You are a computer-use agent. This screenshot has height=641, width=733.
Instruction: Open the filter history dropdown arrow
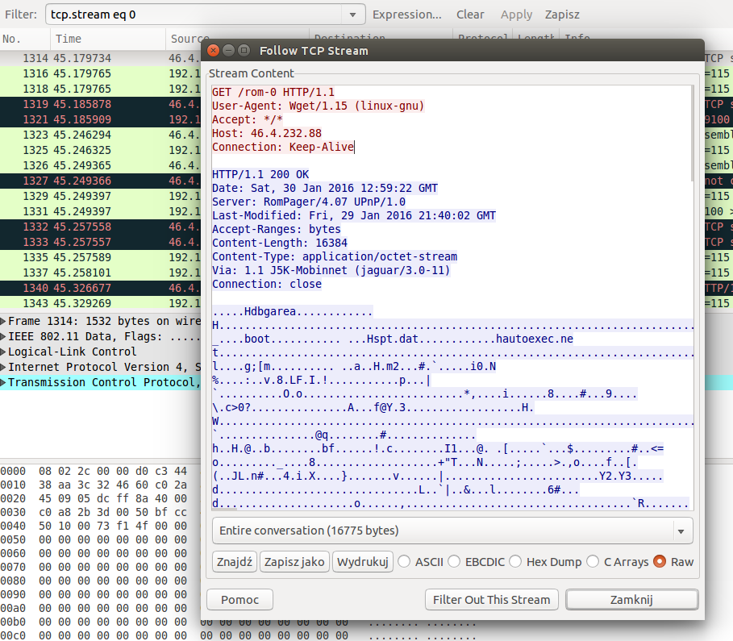pyautogui.click(x=353, y=15)
